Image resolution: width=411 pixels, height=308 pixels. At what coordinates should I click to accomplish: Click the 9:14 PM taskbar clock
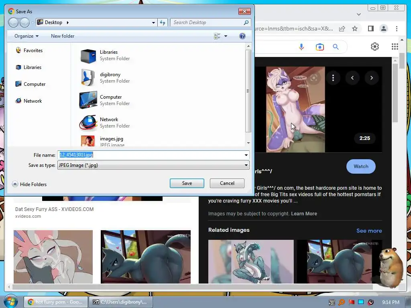pyautogui.click(x=391, y=302)
